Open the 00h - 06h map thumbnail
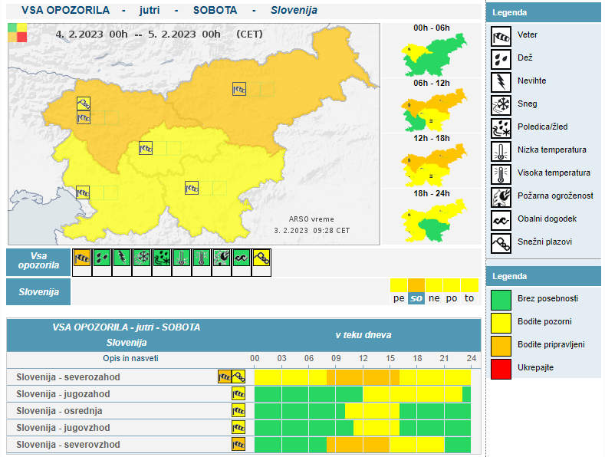Image resolution: width=605 pixels, height=457 pixels. [432, 55]
